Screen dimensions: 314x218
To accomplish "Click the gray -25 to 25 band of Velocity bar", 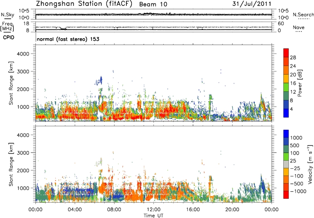I will tap(286, 164).
